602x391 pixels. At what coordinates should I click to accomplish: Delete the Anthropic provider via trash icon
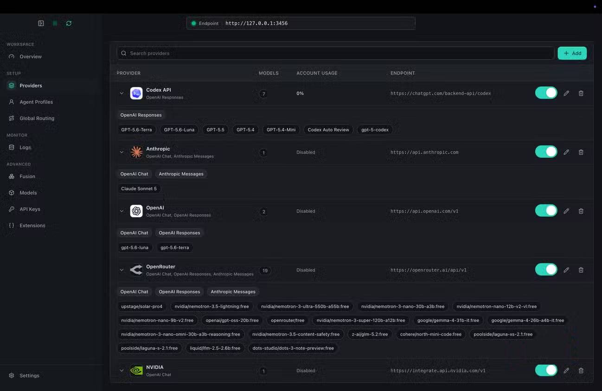(x=581, y=152)
